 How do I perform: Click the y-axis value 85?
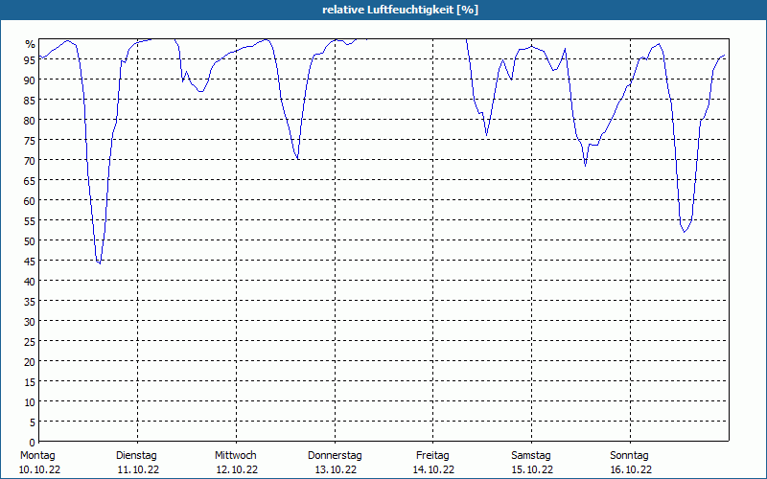(x=30, y=100)
